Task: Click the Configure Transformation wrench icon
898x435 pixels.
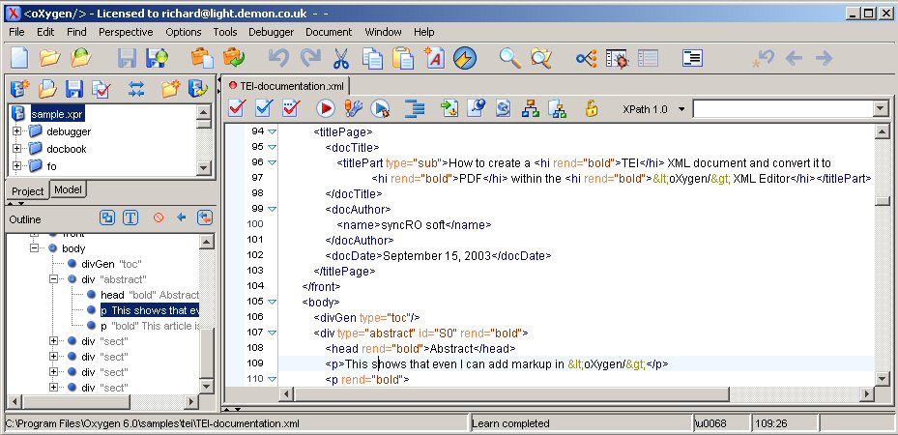Action: pyautogui.click(x=354, y=109)
